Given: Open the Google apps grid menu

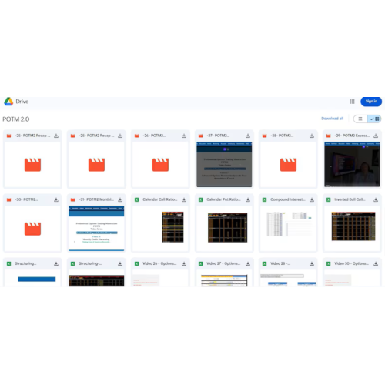Looking at the screenshot, I should [x=353, y=102].
